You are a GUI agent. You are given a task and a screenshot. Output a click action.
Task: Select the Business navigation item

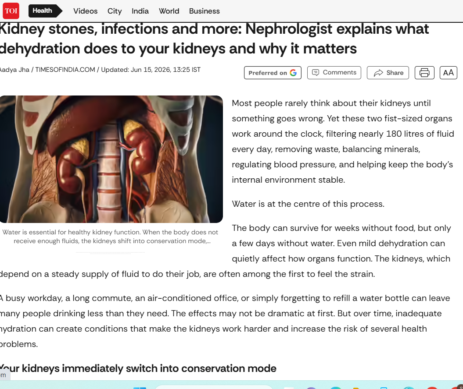click(x=205, y=11)
